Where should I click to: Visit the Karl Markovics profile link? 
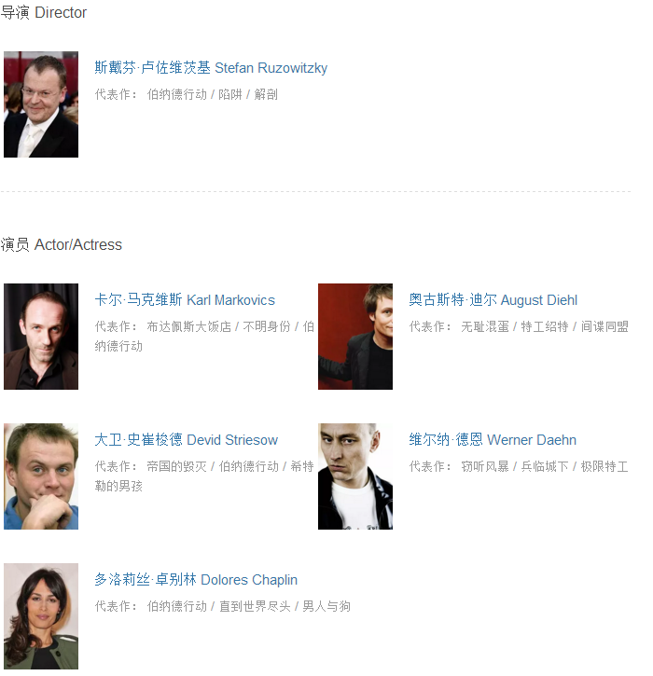pyautogui.click(x=185, y=299)
